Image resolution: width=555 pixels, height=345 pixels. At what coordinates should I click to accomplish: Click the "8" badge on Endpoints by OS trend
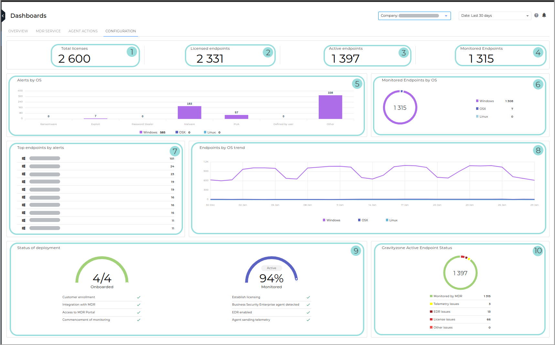click(x=538, y=150)
